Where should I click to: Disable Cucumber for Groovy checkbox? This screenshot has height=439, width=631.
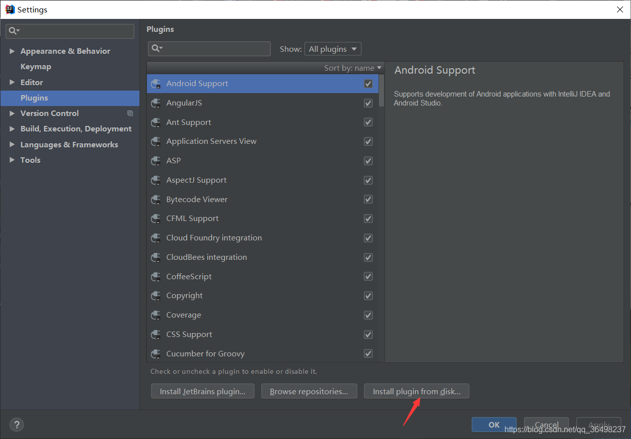tap(368, 354)
